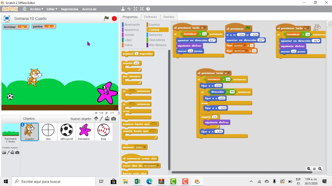332x186 pixels.
Task: Click the block palette vertical scrollbar
Action: click(169, 110)
